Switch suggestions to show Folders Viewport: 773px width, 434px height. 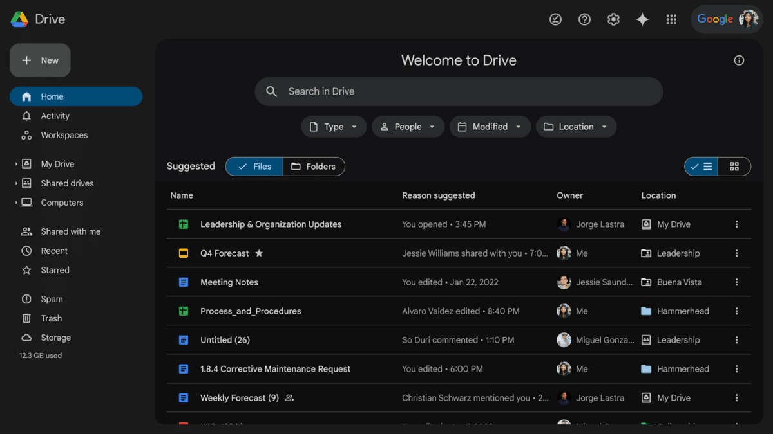314,166
